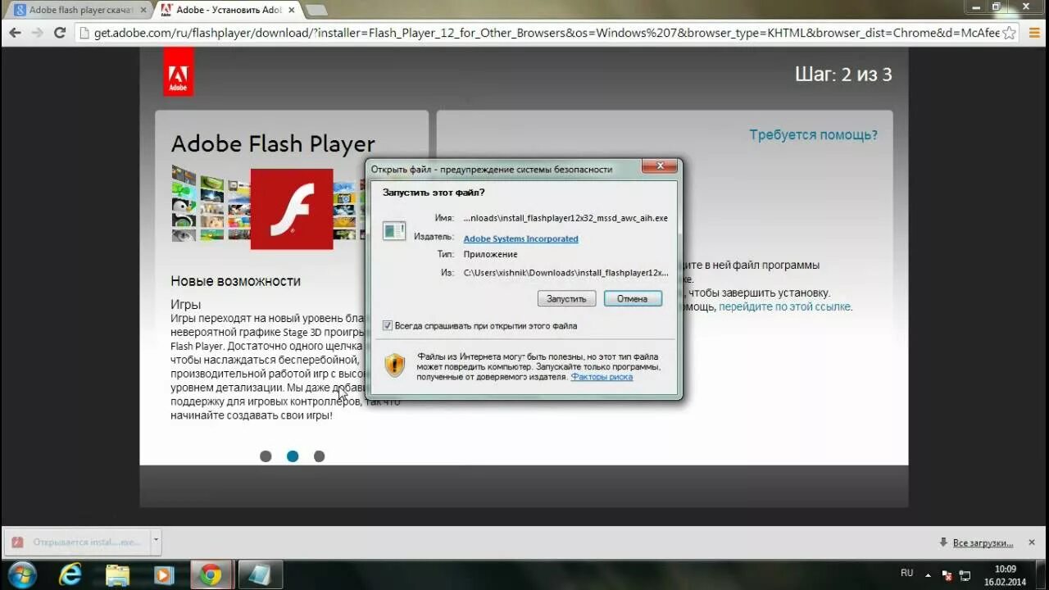Open Windows Explorer from the taskbar
The image size is (1049, 590).
coord(118,575)
